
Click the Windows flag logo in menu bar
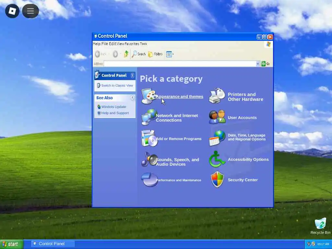click(x=268, y=44)
